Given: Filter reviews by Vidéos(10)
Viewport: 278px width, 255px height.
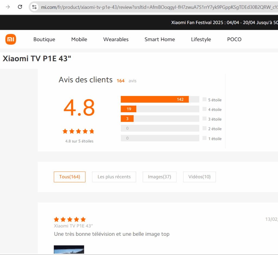Looking at the screenshot, I should 200,177.
